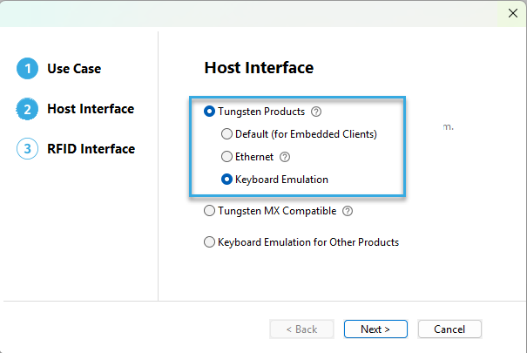The width and height of the screenshot is (527, 353).
Task: Open help icon next to Ethernet
Action: pos(285,157)
